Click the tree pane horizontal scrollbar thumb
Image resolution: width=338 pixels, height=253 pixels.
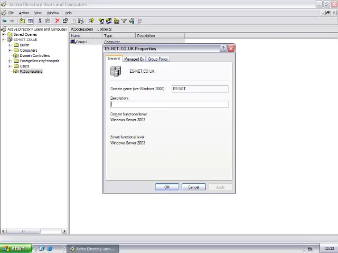(23, 231)
